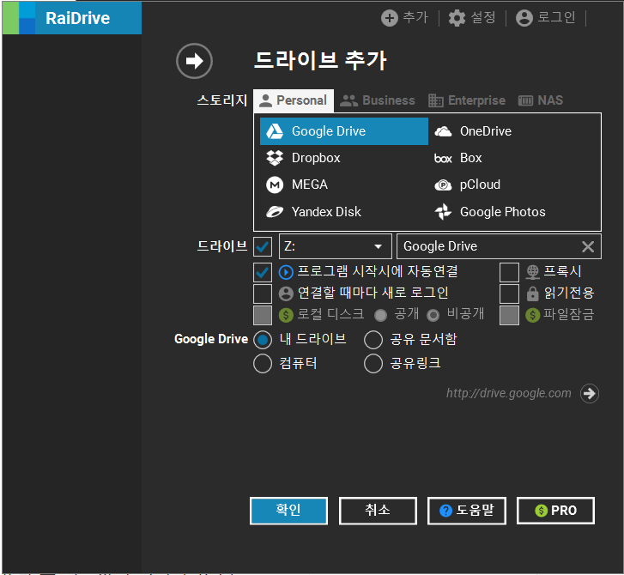624x575 pixels.
Task: Select the Yandex Disk icon
Action: coord(275,212)
